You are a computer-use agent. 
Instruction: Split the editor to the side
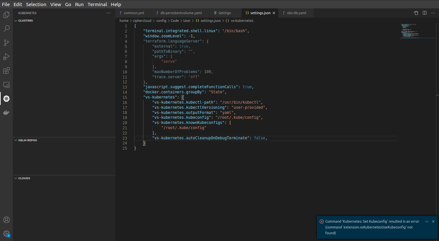tap(424, 13)
